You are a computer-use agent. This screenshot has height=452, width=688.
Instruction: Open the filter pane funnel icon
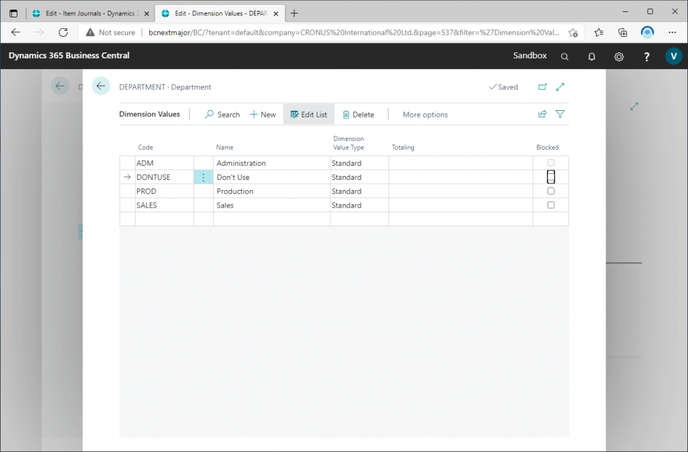[x=560, y=114]
